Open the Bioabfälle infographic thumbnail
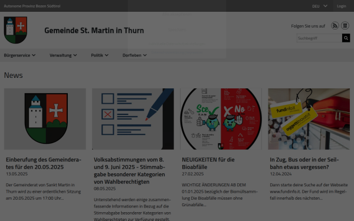354x221 pixels. point(221,119)
